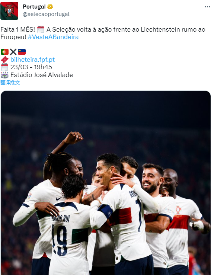Click the Estádio José Alvalade text

(x=42, y=75)
